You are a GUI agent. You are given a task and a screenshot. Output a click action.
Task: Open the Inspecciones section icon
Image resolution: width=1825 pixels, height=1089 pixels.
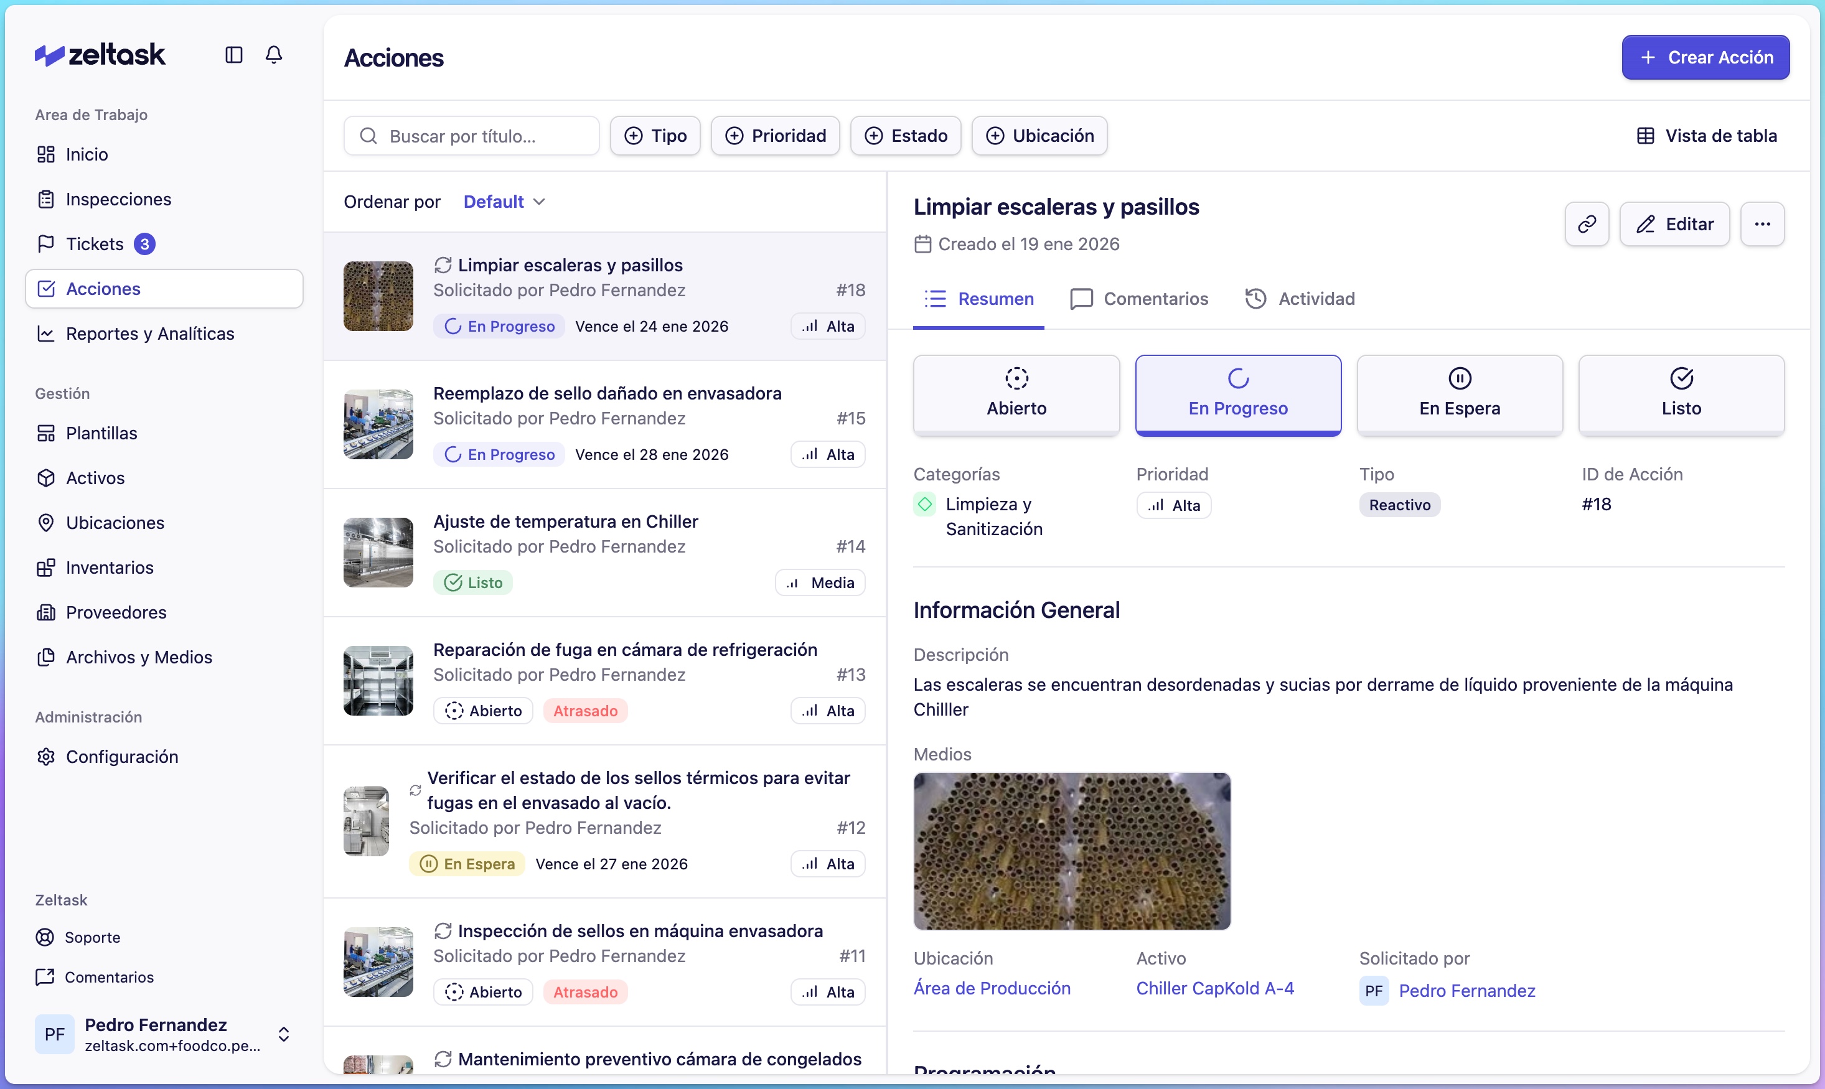46,199
